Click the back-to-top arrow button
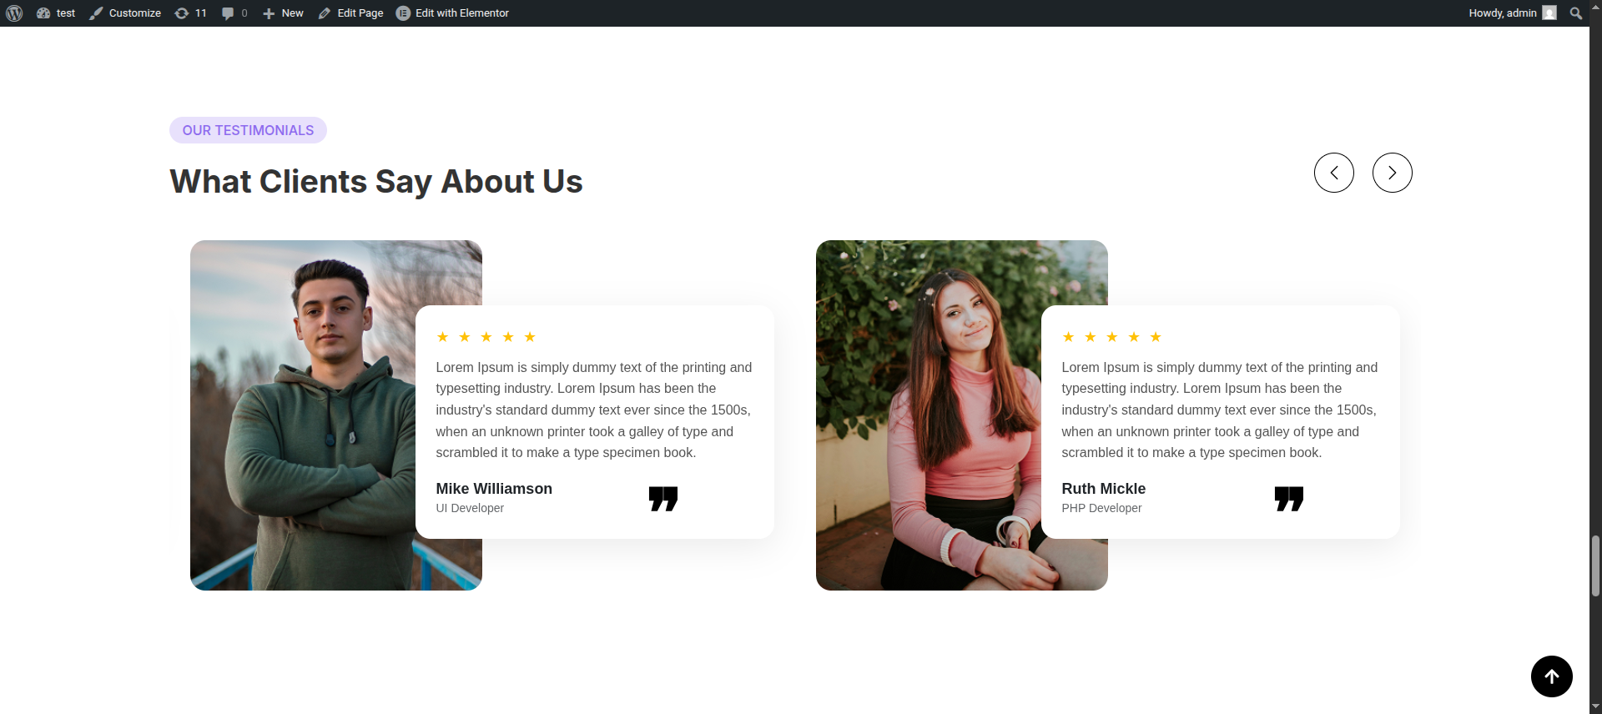This screenshot has width=1602, height=714. point(1552,676)
